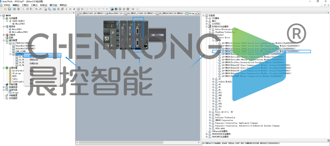Collapse the 硬件配置 tree node

[x=4, y=40]
